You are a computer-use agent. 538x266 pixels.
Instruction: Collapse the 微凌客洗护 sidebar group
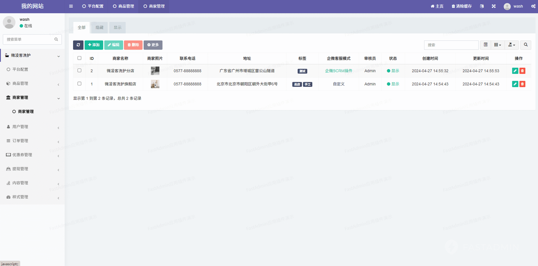[x=32, y=55]
